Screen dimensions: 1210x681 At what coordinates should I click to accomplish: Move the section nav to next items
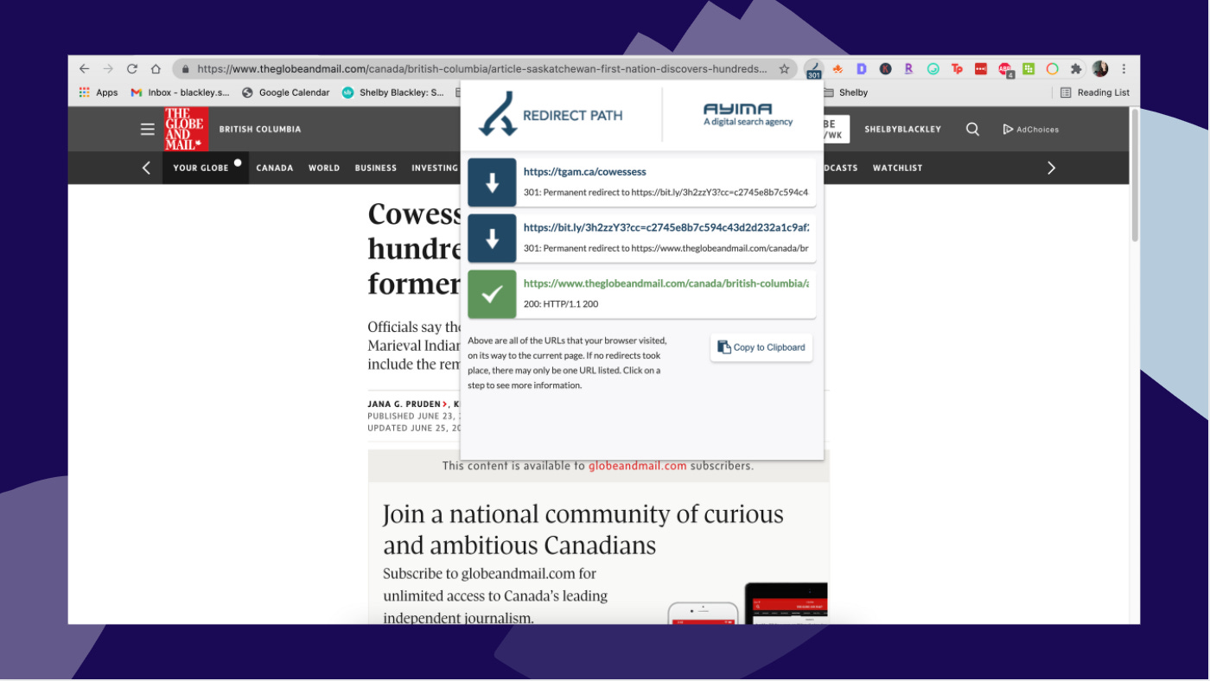(x=1051, y=168)
